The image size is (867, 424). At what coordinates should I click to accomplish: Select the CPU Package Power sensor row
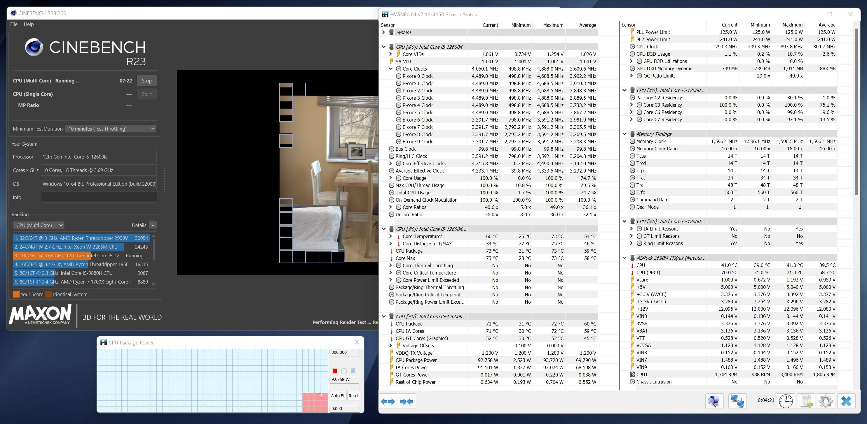click(489, 360)
